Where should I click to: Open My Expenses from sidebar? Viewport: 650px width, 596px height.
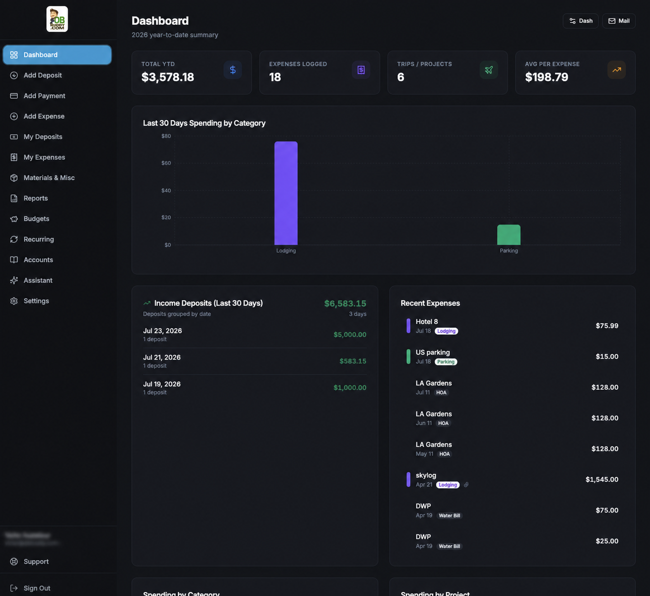[57, 157]
